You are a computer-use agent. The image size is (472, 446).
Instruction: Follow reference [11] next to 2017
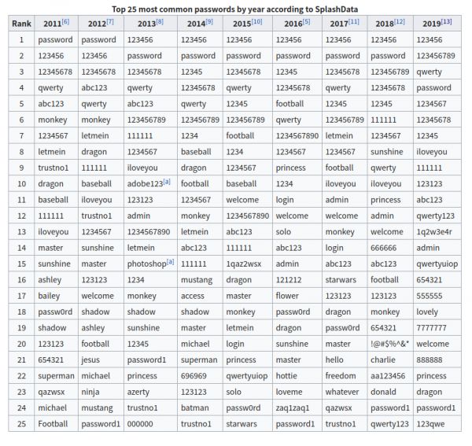pyautogui.click(x=354, y=21)
